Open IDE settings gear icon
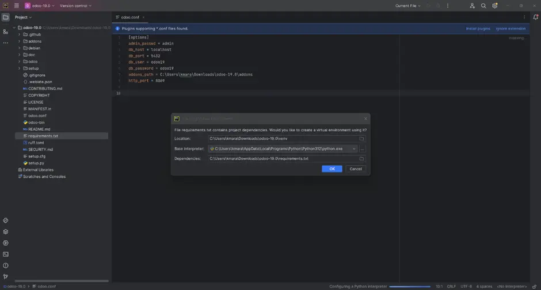The width and height of the screenshot is (541, 290). click(495, 6)
